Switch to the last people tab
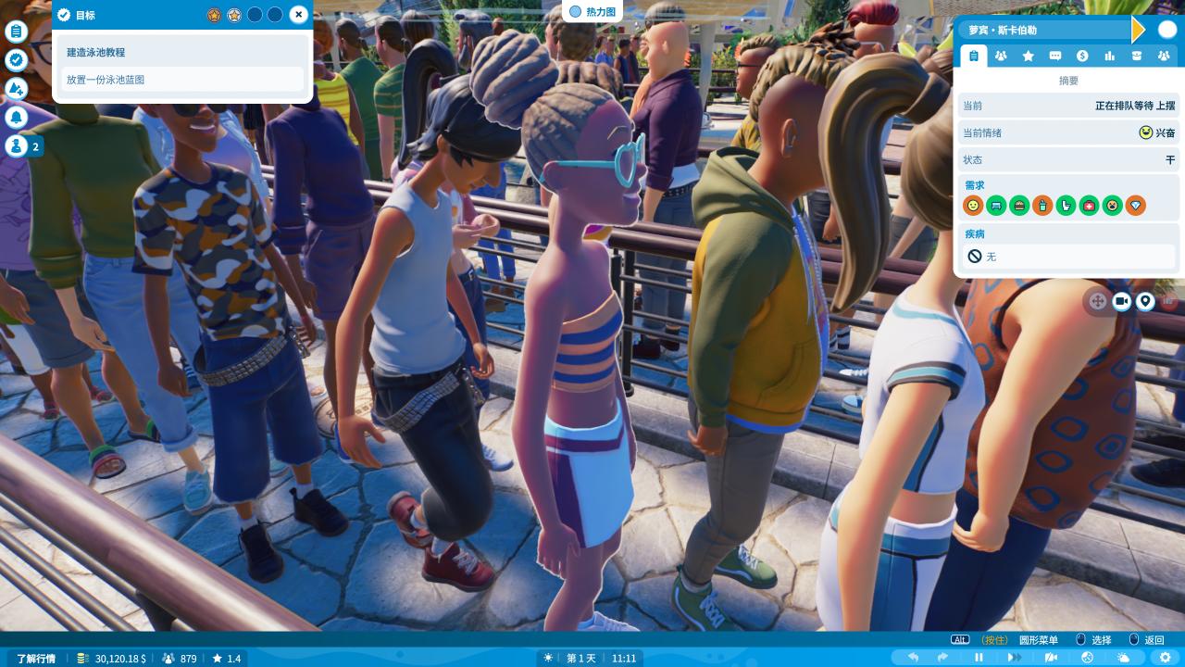This screenshot has height=667, width=1185. tap(1164, 57)
